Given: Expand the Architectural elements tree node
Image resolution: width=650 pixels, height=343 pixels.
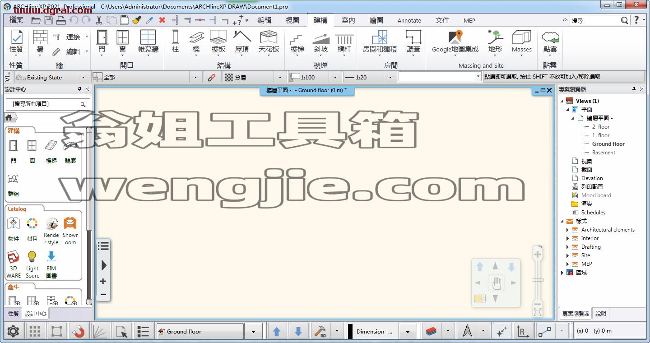Looking at the screenshot, I should click(567, 230).
